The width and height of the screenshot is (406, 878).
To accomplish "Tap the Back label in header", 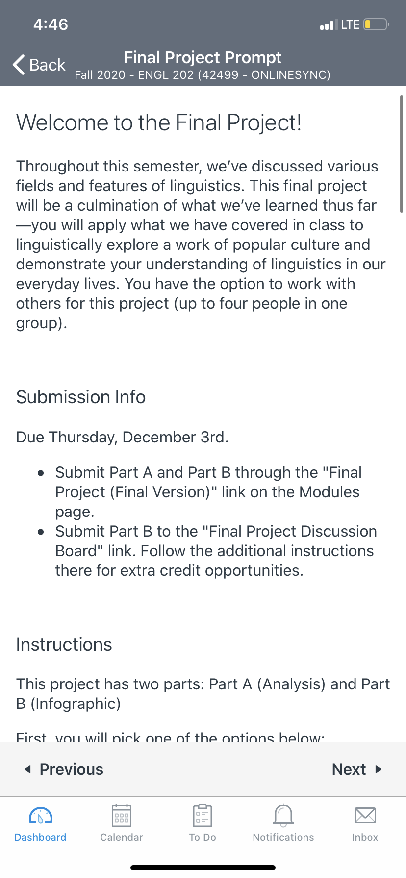I will point(47,65).
